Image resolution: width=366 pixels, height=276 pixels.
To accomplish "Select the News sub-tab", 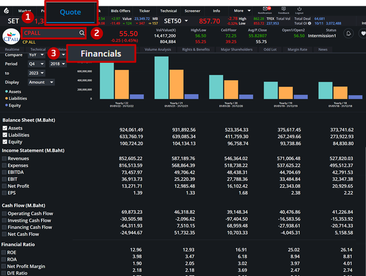I will click(323, 50).
